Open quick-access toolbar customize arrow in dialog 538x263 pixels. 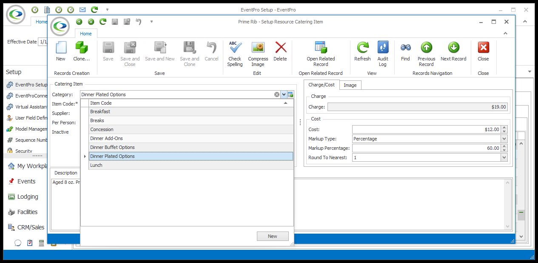[151, 22]
